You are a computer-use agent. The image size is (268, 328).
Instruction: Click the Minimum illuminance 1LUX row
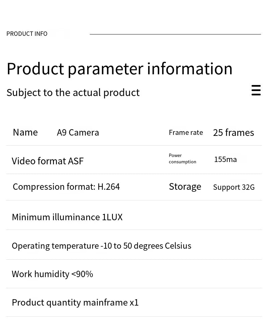(67, 217)
